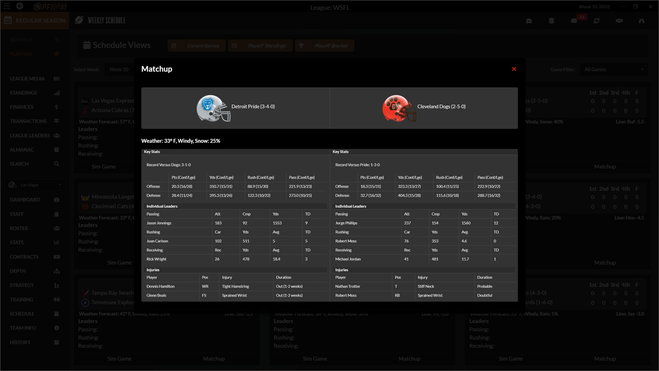Open the Depth chart icon

pos(56,271)
